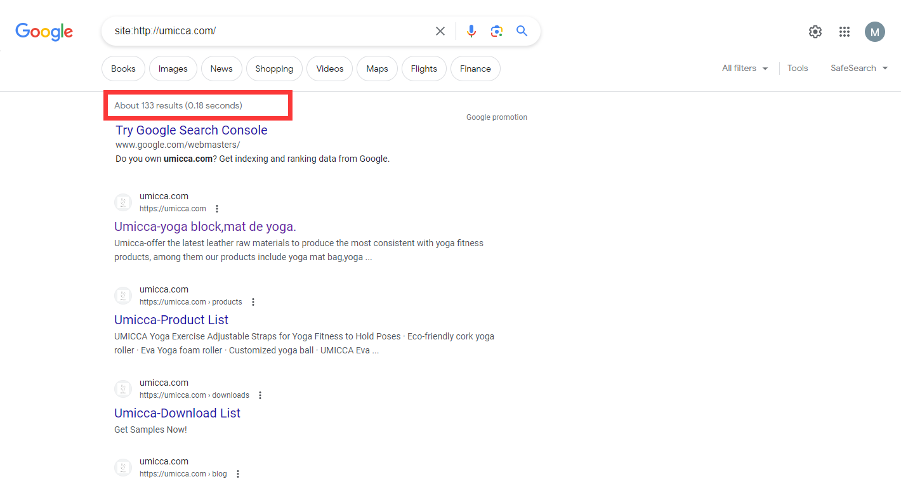Open the Tools options
The width and height of the screenshot is (901, 479).
798,69
